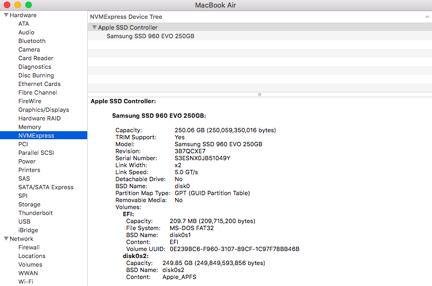Click the bold Apple SSD Controller heading
The height and width of the screenshot is (286, 432).
point(123,101)
